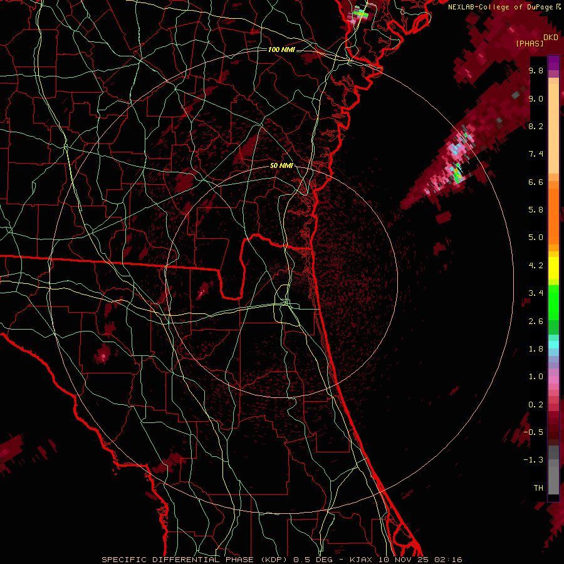Click the "100 NMI" range ring label
564x564 pixels.
[281, 50]
